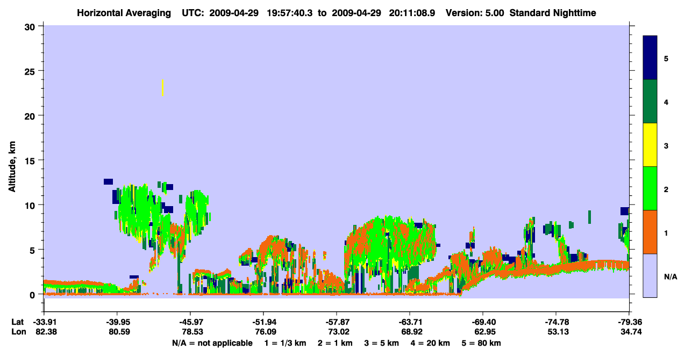The width and height of the screenshot is (699, 358).
Task: Click the yellow legend swatch for 3
Action: (650, 145)
